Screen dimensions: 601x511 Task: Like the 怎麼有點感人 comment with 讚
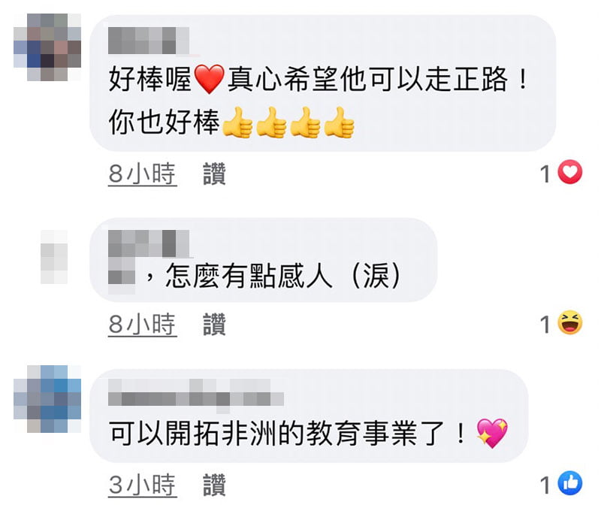(214, 325)
